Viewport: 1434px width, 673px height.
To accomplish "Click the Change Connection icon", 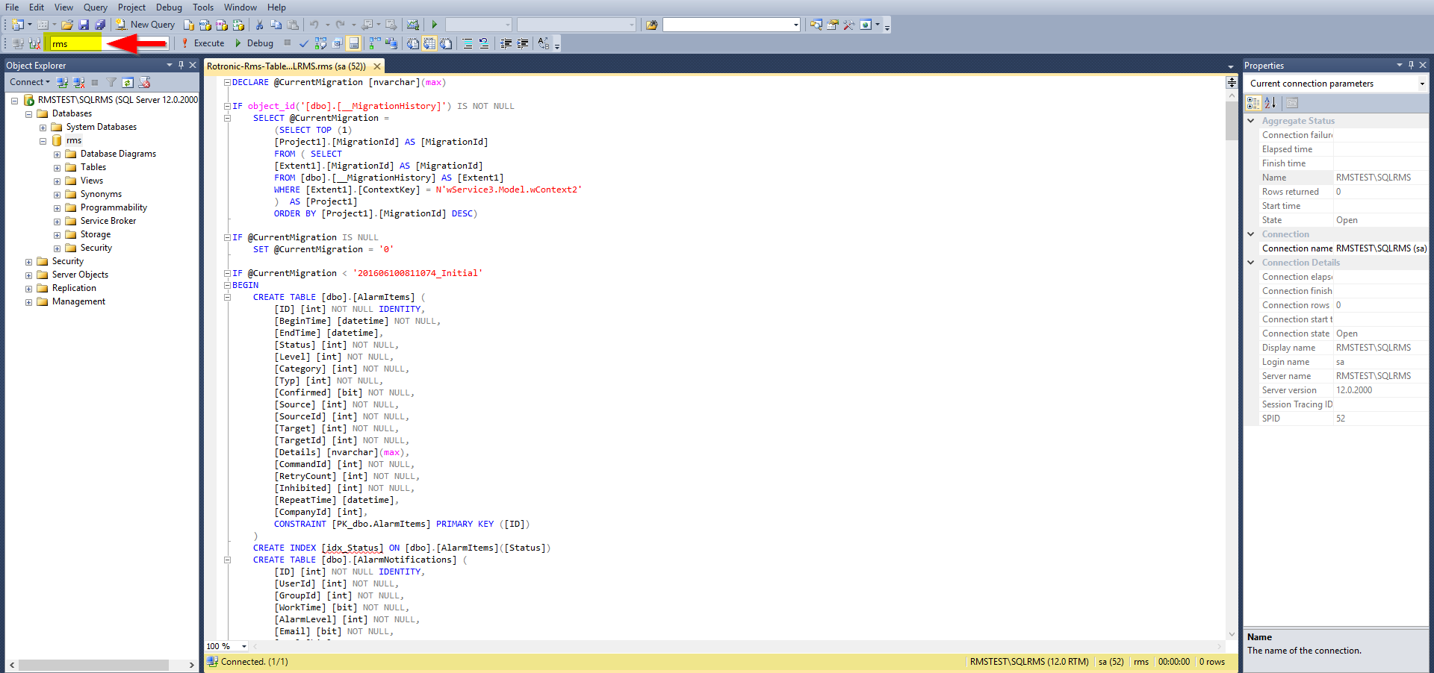I will click(x=34, y=43).
